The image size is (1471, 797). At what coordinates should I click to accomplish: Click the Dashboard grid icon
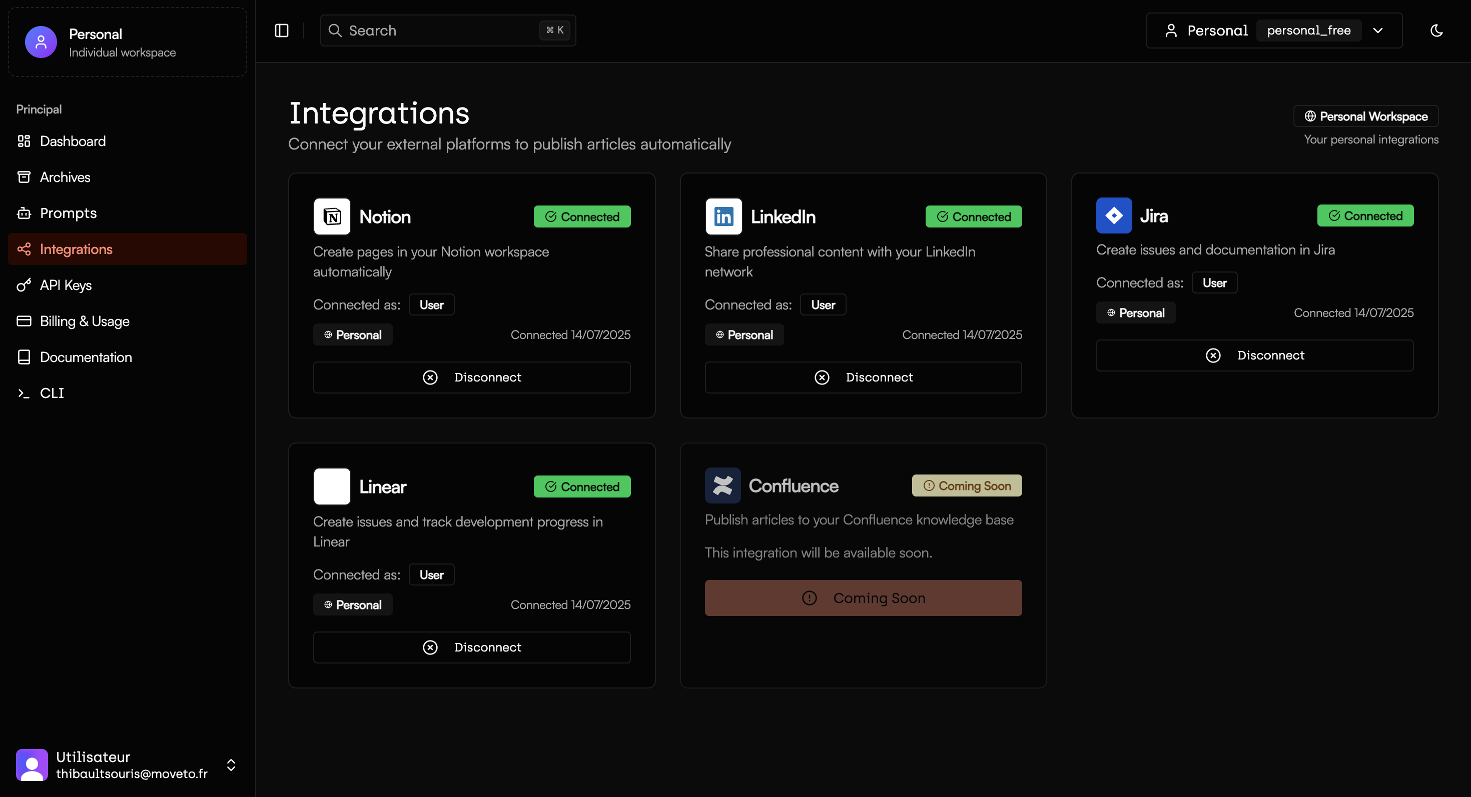click(24, 141)
